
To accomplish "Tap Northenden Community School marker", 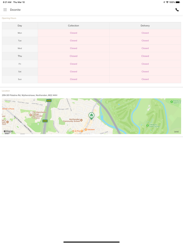I will coord(81,120).
